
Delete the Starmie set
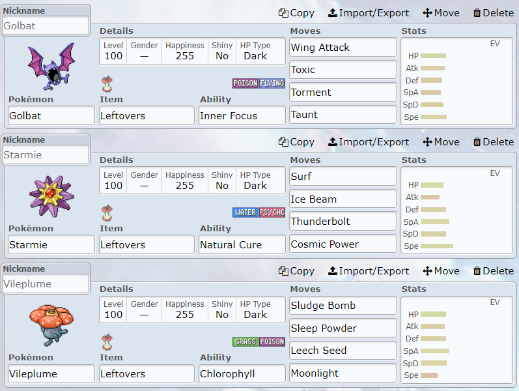494,142
